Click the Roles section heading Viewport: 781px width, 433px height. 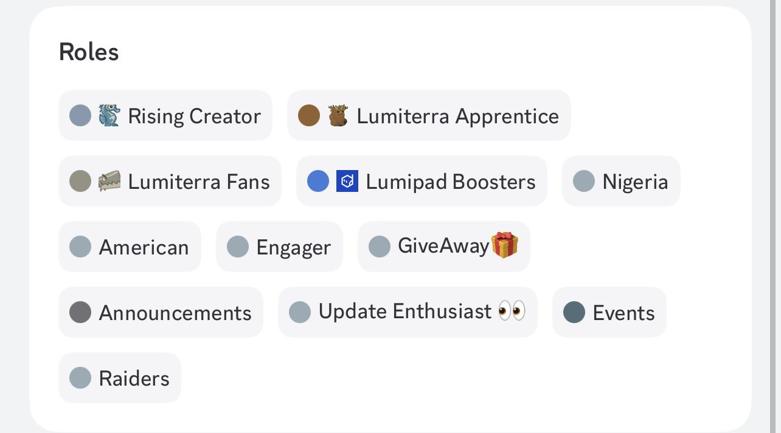coord(89,52)
